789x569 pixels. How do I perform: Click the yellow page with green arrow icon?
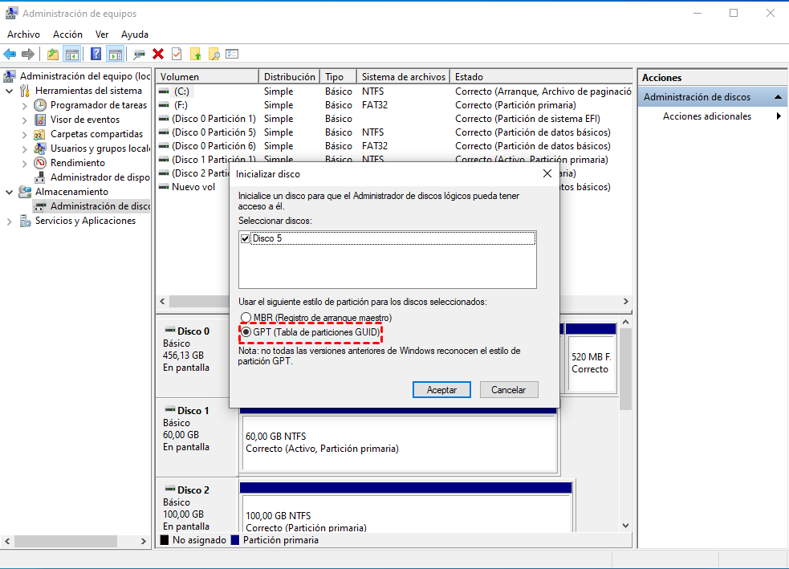coord(195,54)
